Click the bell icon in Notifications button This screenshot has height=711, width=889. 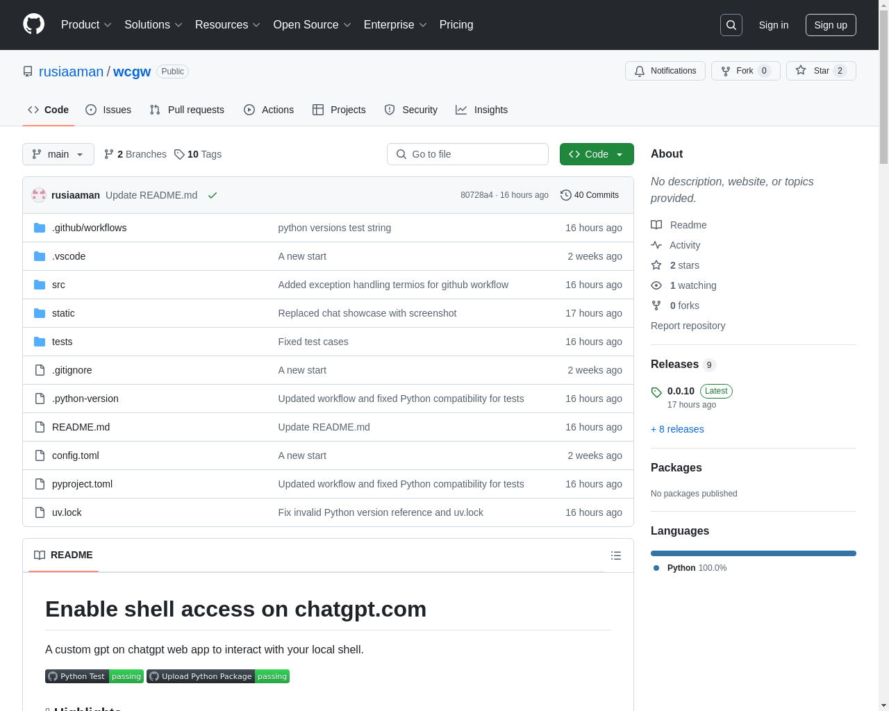click(x=640, y=71)
